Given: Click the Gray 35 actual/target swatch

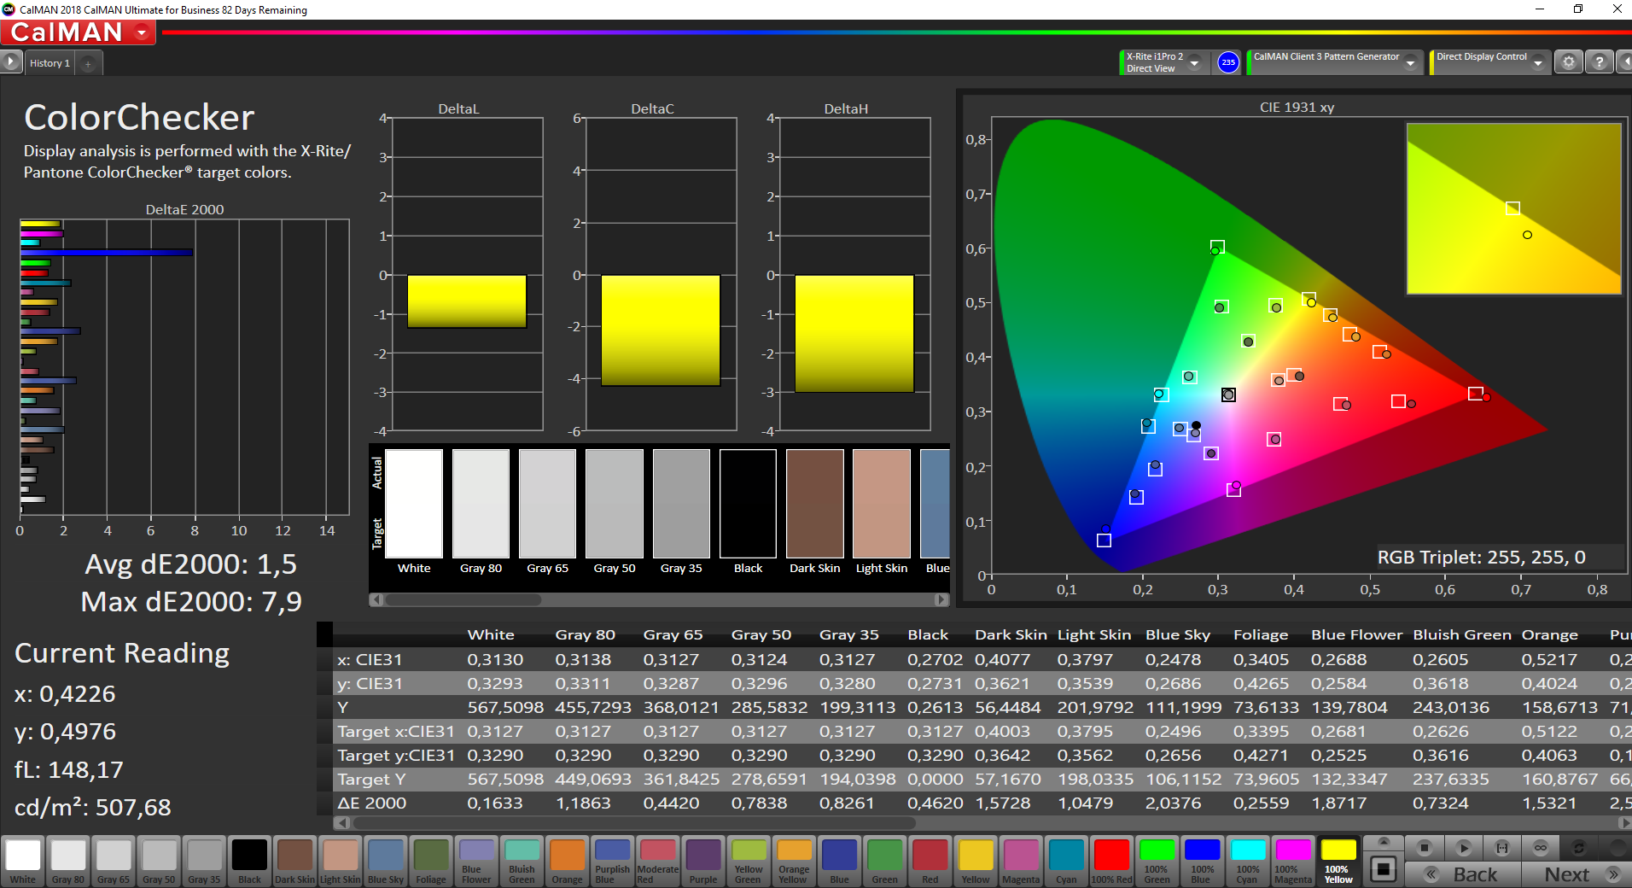Looking at the screenshot, I should point(681,504).
